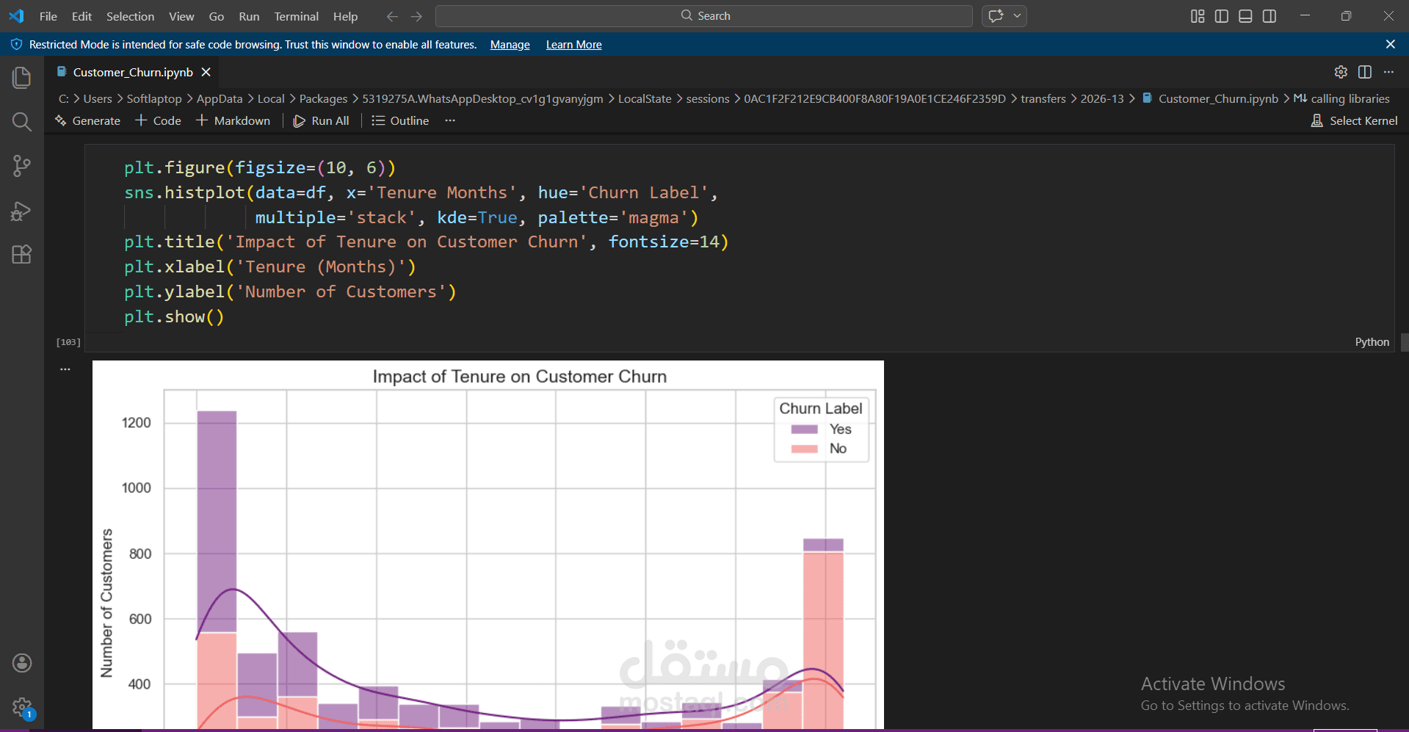Click the VS Code logo icon

pyautogui.click(x=16, y=15)
